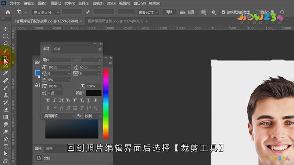The image size is (294, 165).
Task: Toggle Small Caps text style
Action: click(x=68, y=100)
